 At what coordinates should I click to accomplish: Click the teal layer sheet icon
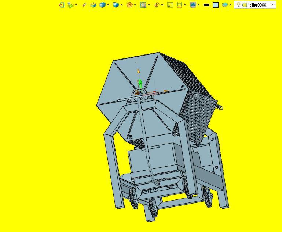225,5
